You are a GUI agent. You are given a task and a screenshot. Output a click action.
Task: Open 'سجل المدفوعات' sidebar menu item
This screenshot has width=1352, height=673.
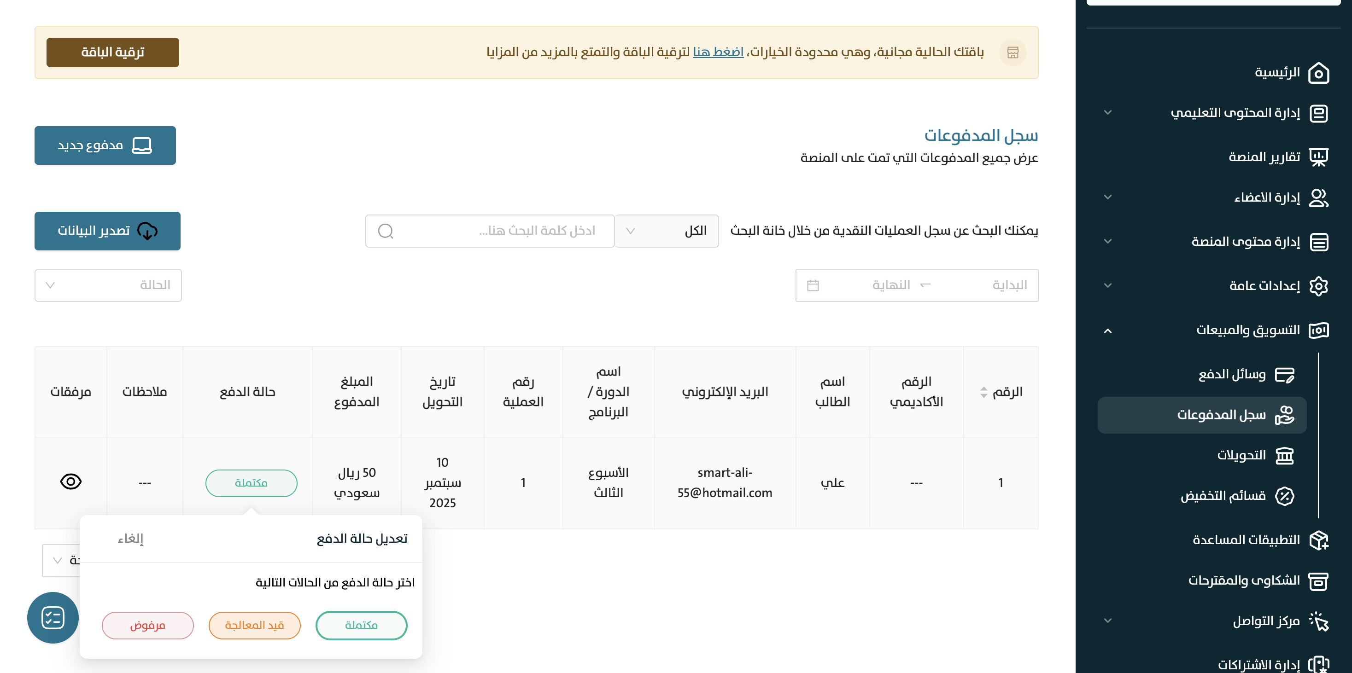pyautogui.click(x=1221, y=415)
